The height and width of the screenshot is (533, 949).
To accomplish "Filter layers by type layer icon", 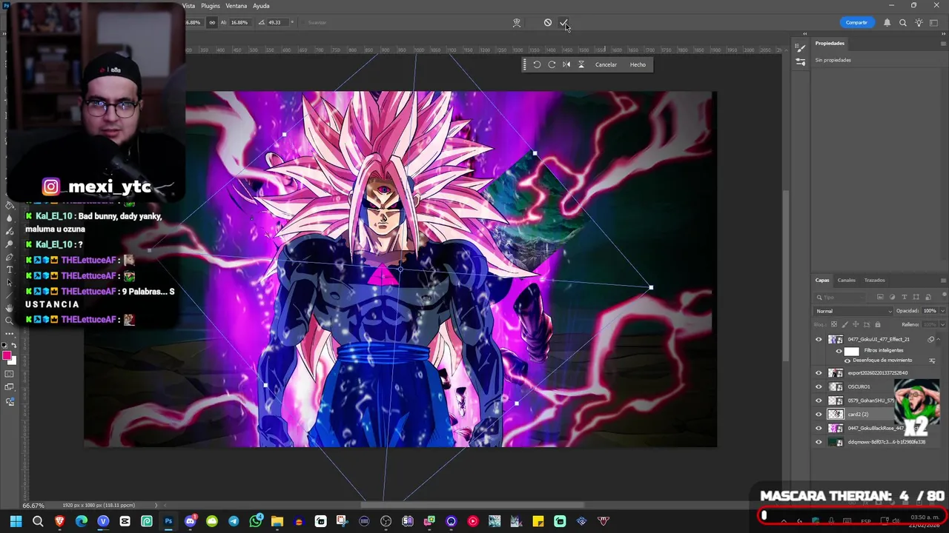I will coord(904,297).
